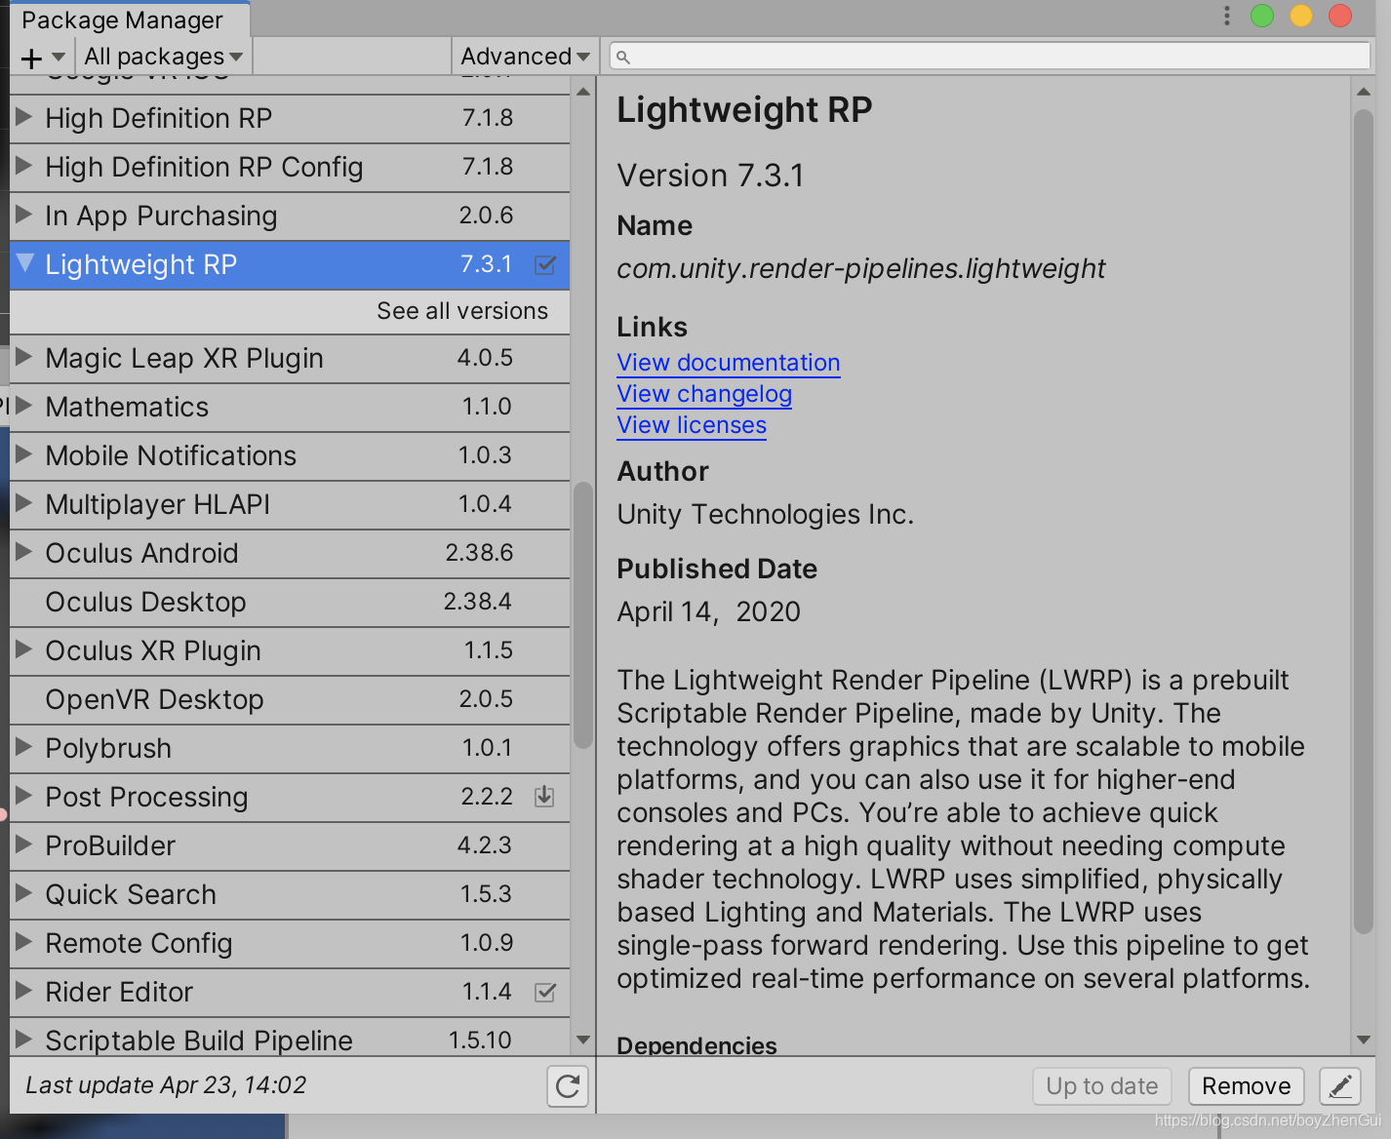The image size is (1391, 1139).
Task: Click the dropdown arrow beside plus icon
Action: tap(59, 58)
